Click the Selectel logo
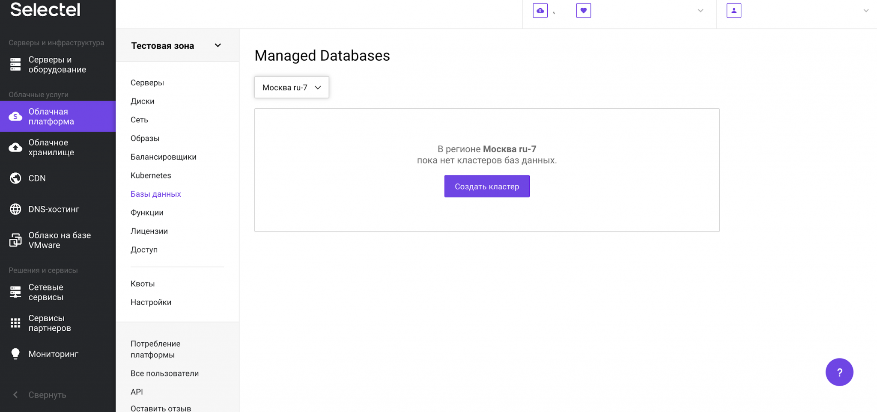877x412 pixels. pos(45,9)
